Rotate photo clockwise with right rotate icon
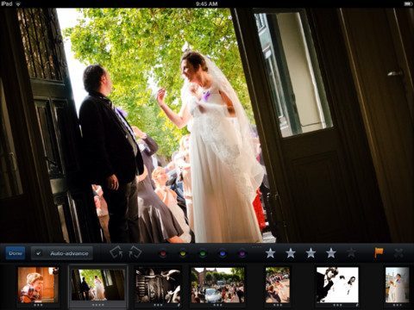The height and width of the screenshot is (310, 414). (135, 252)
